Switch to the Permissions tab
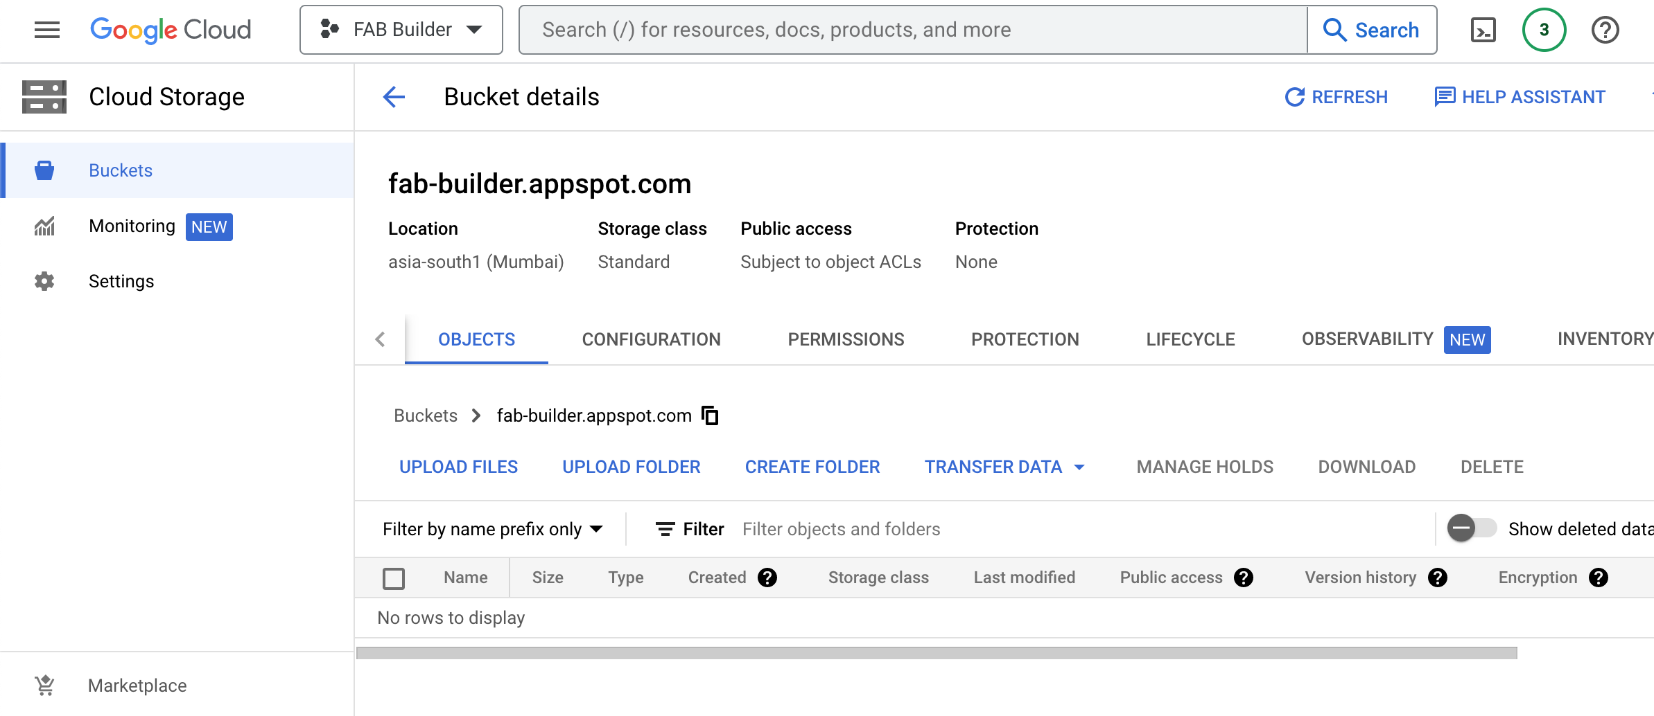1654x716 pixels. 846,339
